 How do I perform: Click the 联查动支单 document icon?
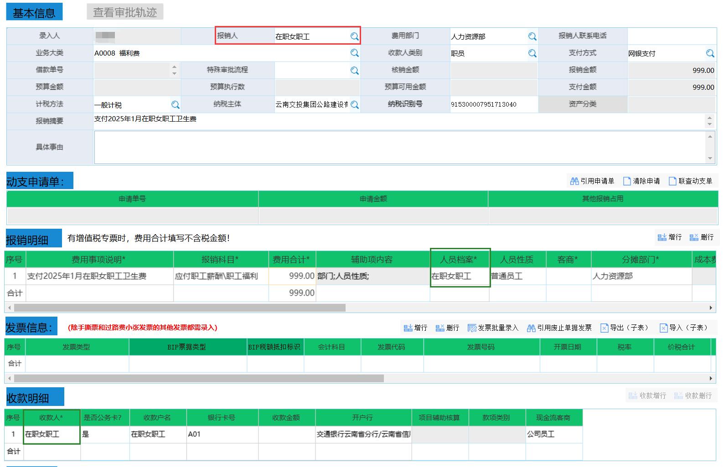672,181
